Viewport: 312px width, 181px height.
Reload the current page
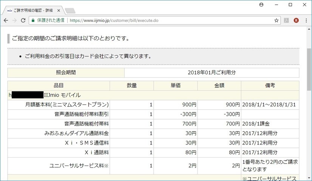point(23,20)
